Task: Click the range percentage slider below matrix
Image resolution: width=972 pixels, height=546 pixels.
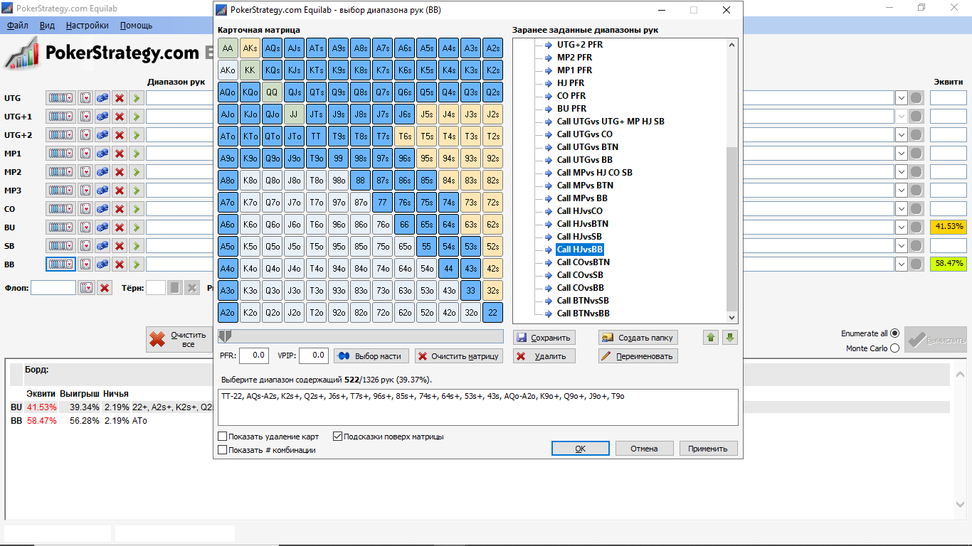Action: [361, 336]
